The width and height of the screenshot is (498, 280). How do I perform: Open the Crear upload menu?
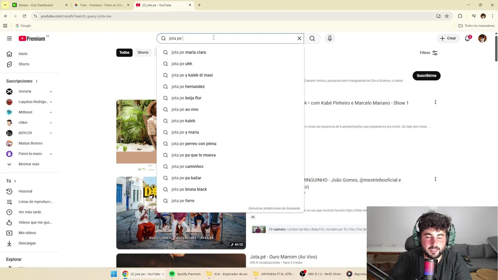click(448, 38)
